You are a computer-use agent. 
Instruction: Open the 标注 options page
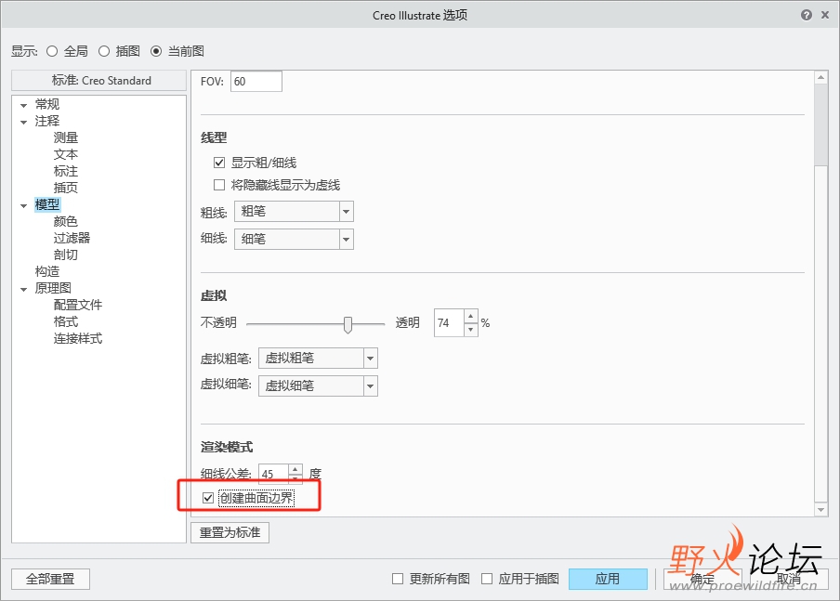pyautogui.click(x=66, y=171)
